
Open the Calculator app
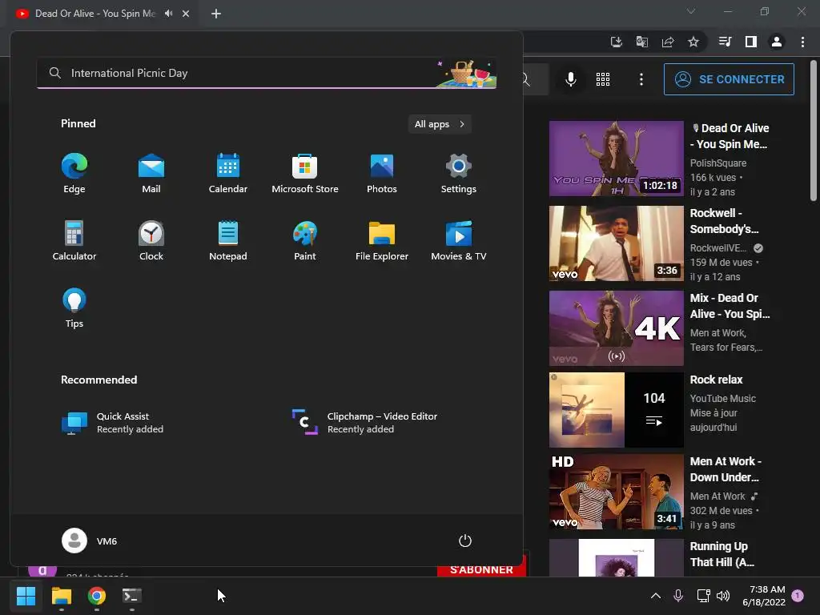(74, 240)
